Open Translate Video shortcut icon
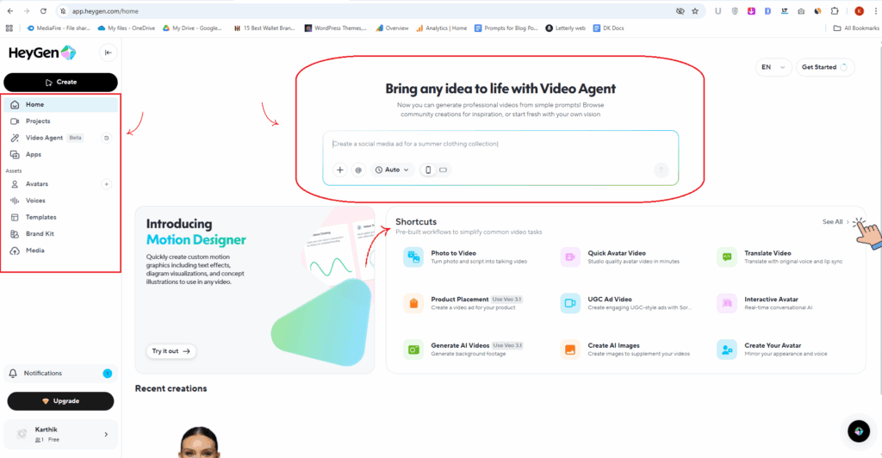882x458 pixels. [x=727, y=257]
